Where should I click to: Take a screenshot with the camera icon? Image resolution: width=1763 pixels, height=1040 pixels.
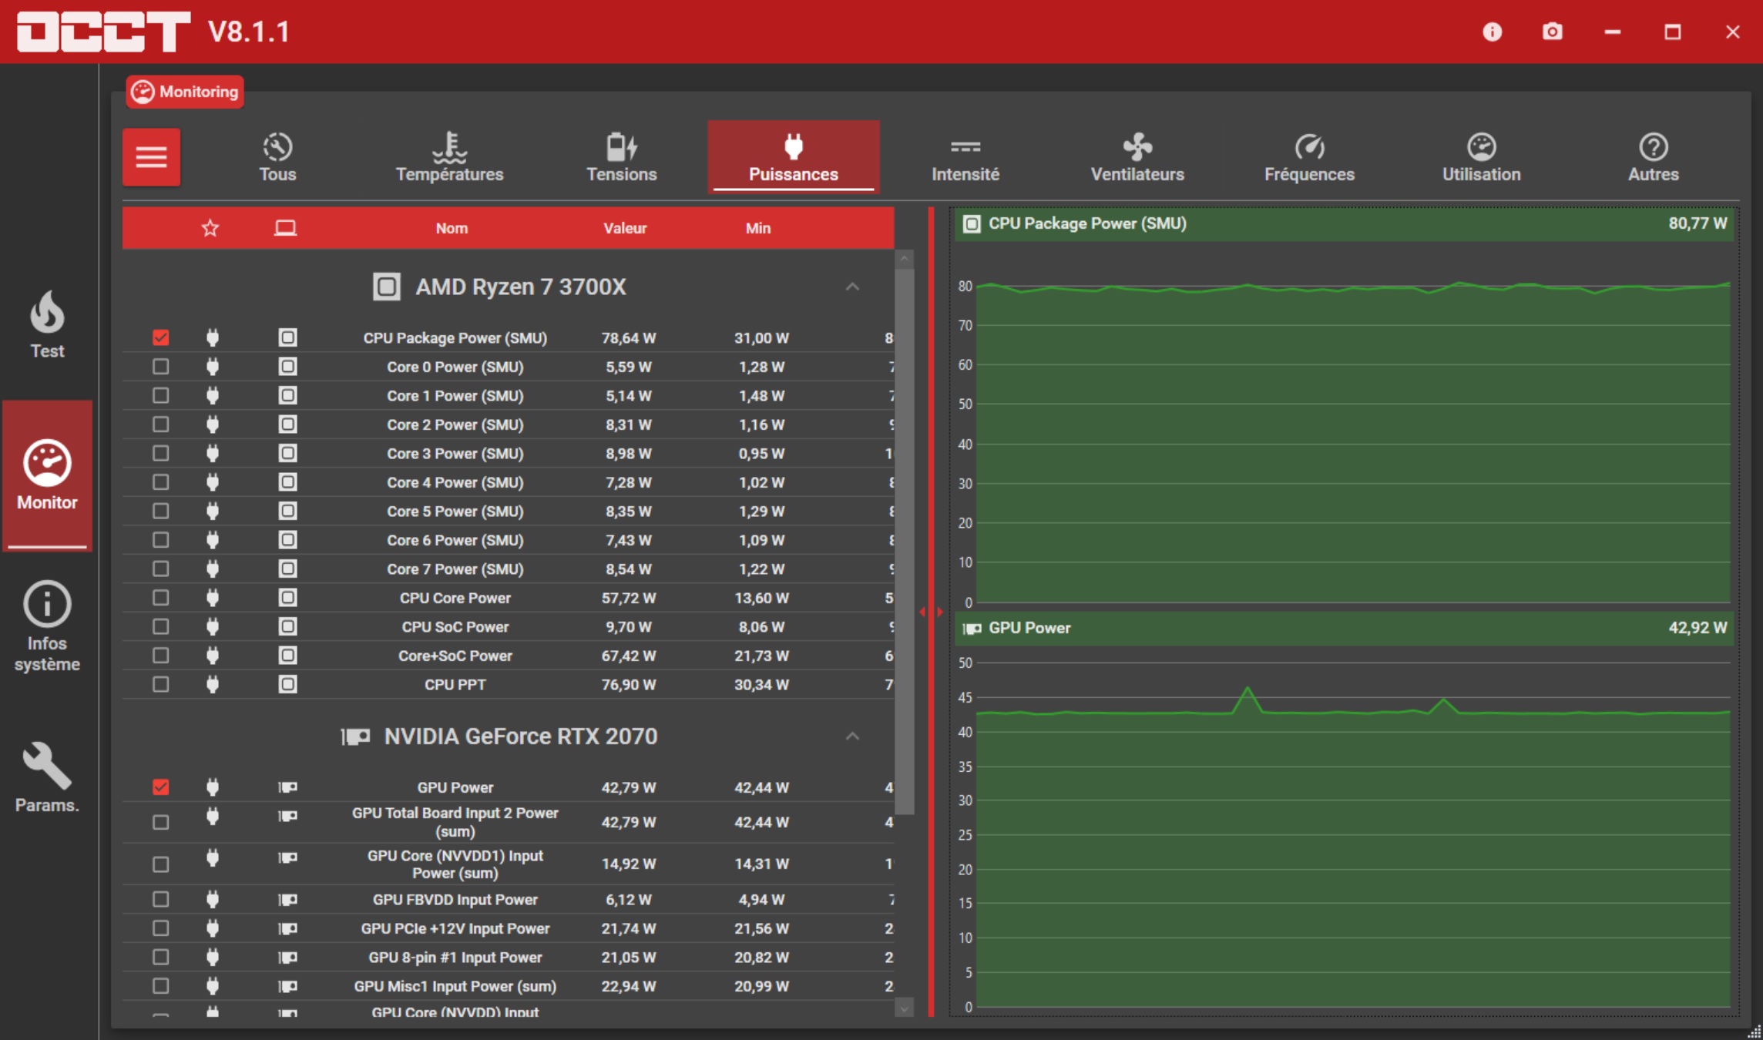[1552, 32]
